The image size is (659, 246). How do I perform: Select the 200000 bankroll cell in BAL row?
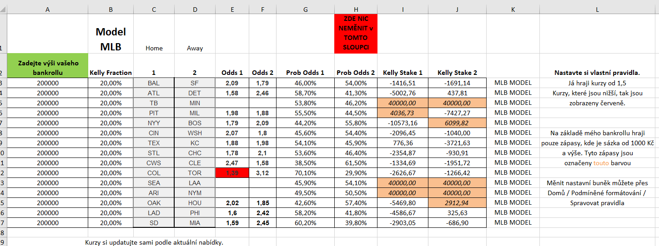pos(48,83)
